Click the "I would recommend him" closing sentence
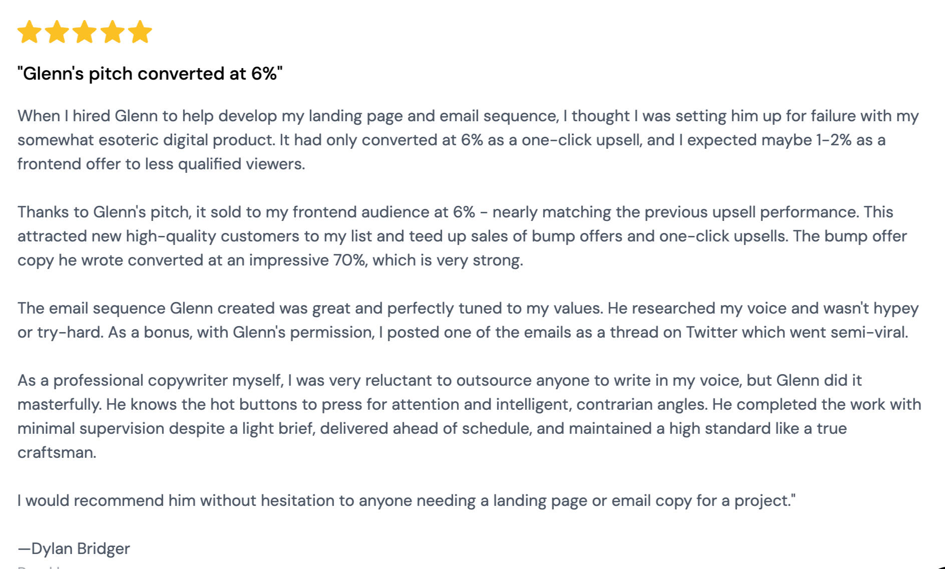The width and height of the screenshot is (945, 569). coord(406,500)
